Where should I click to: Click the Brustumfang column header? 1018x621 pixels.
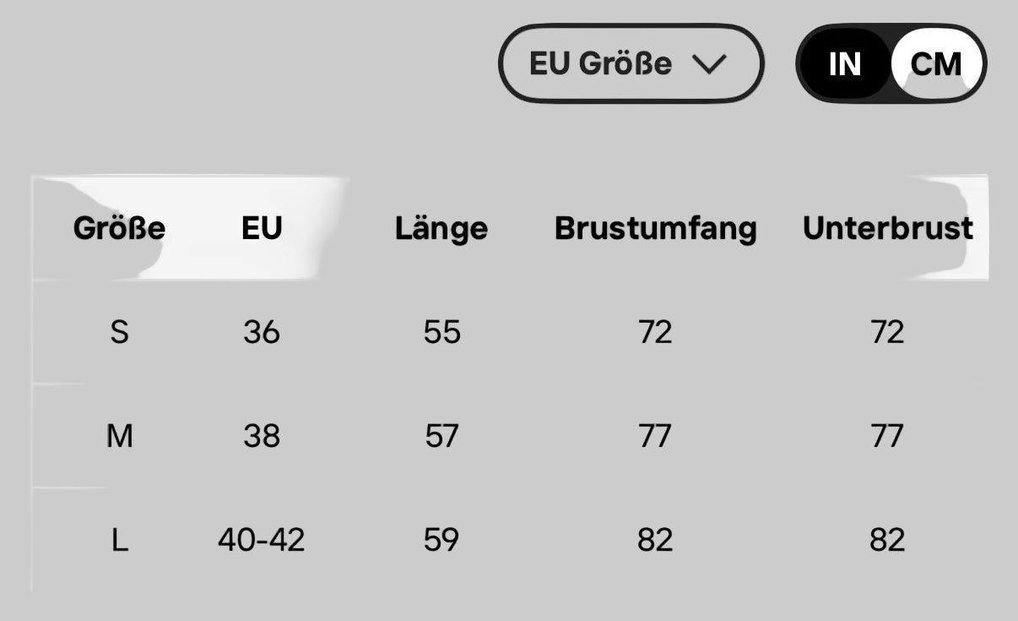(656, 228)
